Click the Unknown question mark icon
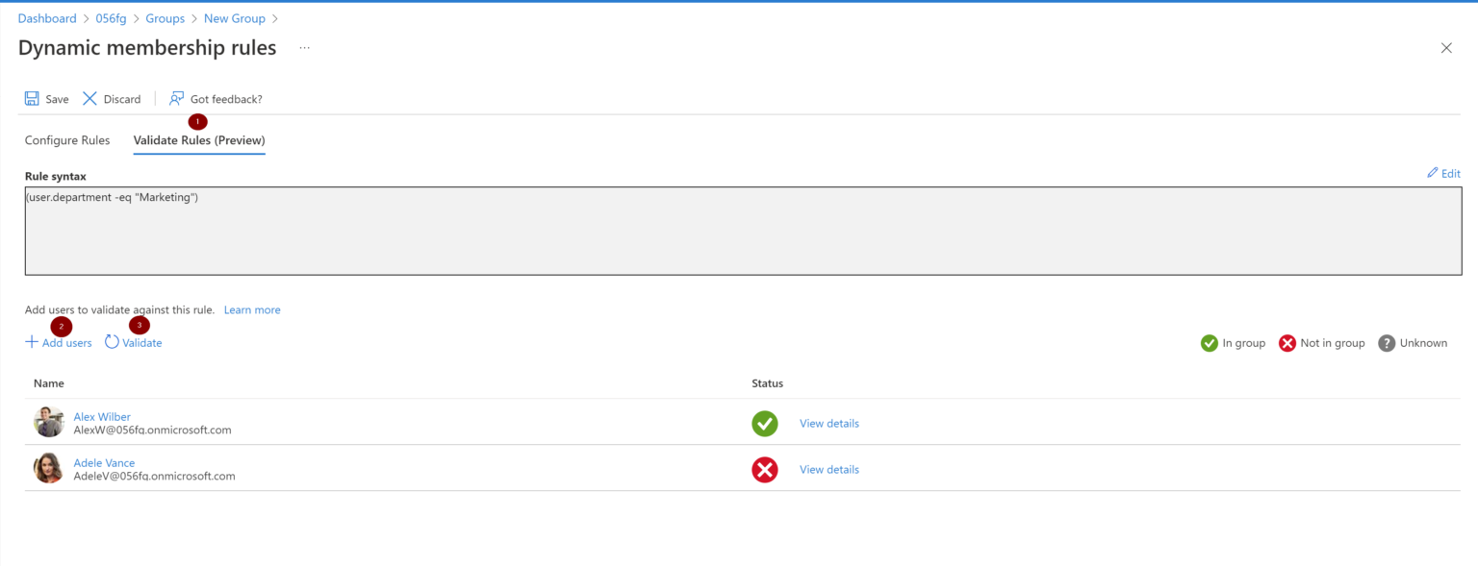 tap(1387, 342)
